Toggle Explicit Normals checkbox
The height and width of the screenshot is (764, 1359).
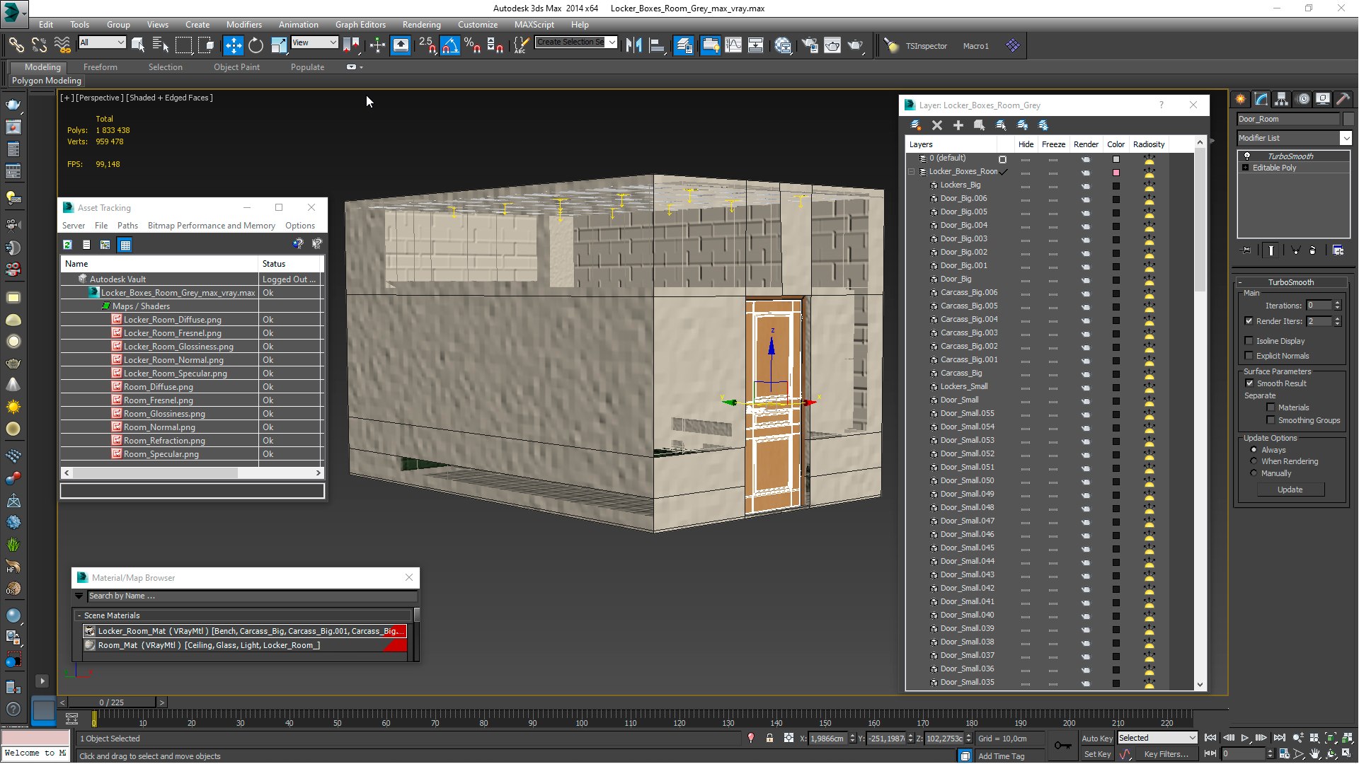tap(1249, 356)
